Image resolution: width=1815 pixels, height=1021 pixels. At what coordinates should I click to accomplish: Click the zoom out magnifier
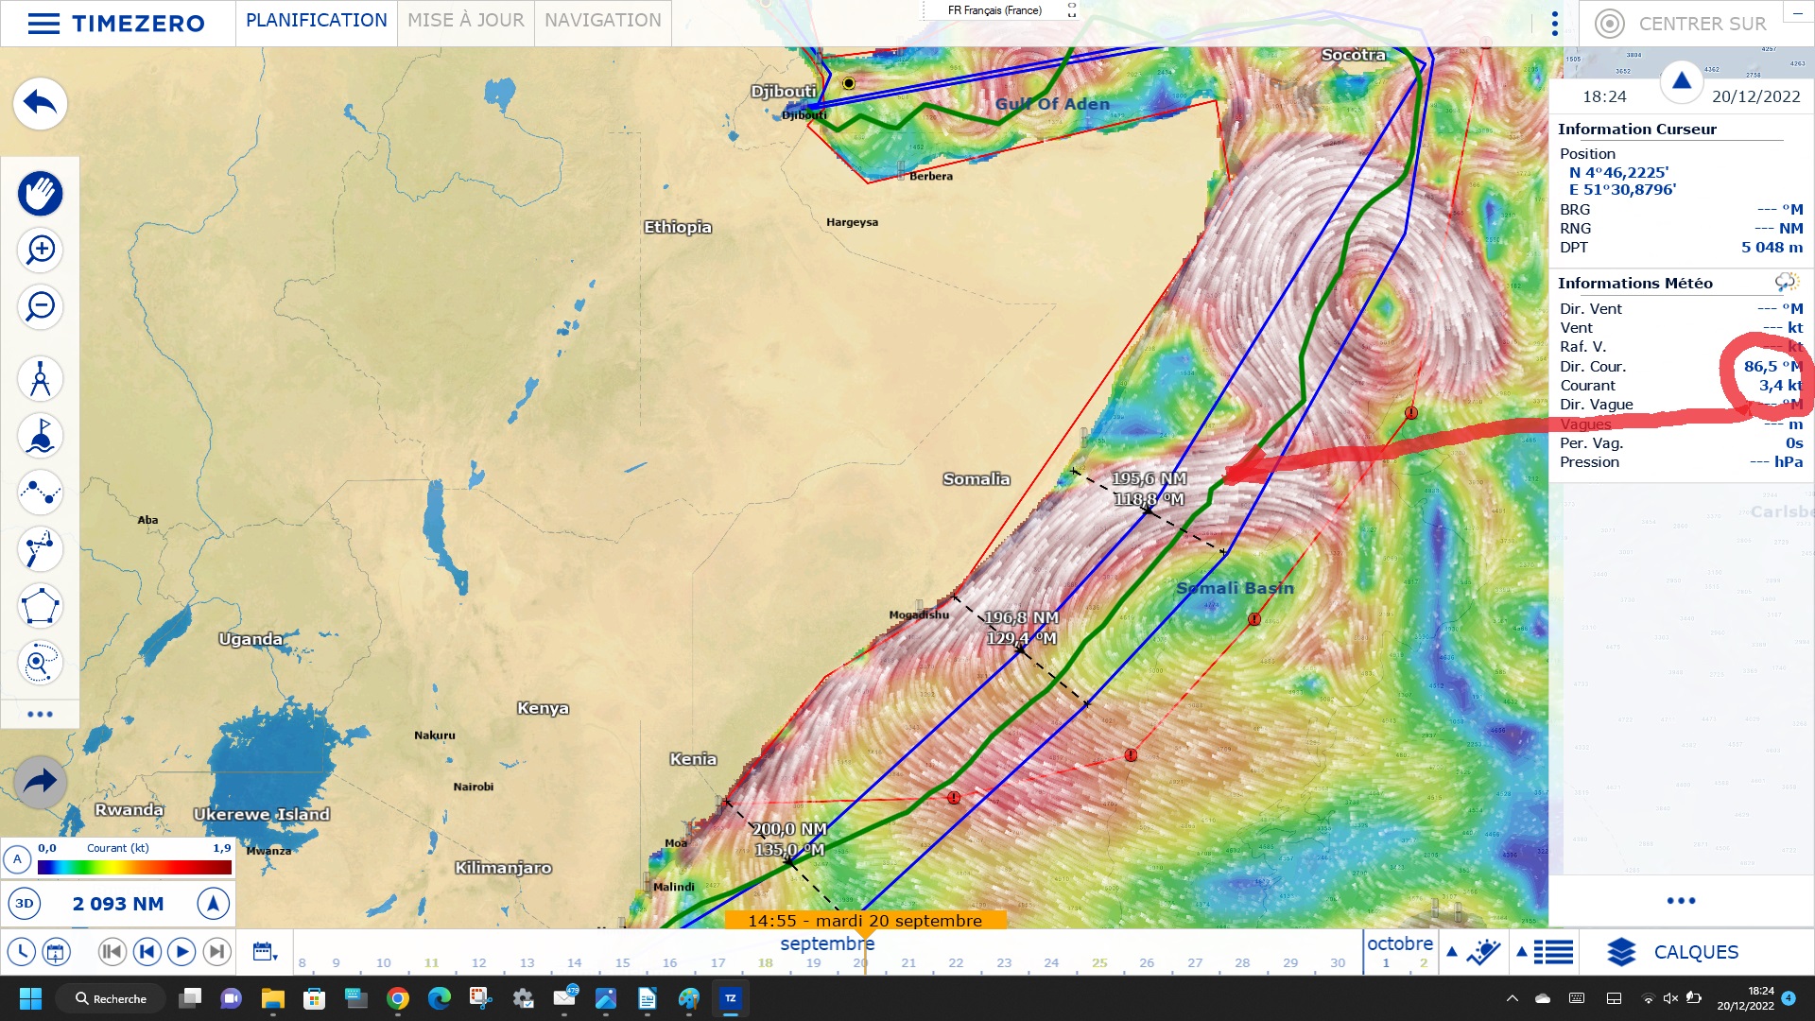point(40,306)
